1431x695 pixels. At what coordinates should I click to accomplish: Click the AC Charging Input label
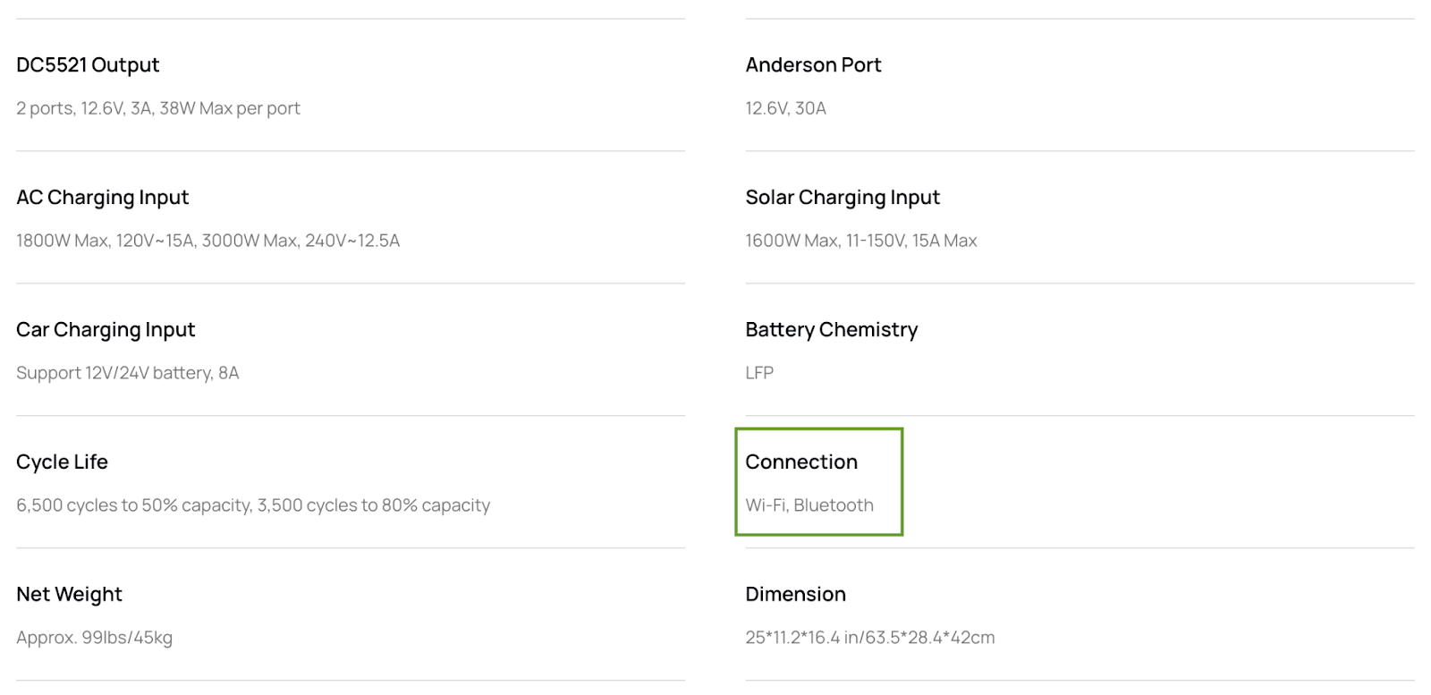tap(103, 198)
